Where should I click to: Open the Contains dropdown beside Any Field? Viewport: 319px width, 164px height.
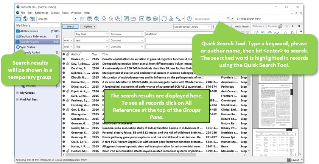[x=127, y=34]
